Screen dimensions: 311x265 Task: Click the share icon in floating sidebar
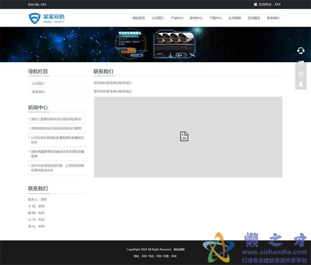point(301,63)
